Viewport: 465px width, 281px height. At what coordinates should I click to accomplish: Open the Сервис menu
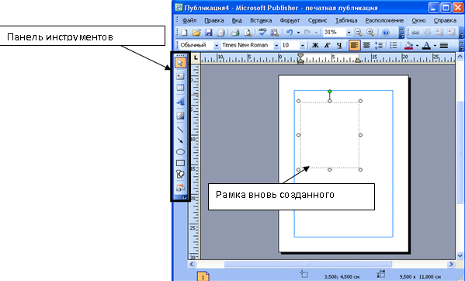[318, 20]
